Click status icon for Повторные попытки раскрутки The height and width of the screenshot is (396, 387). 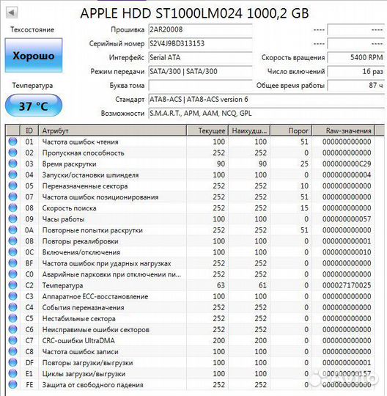click(12, 230)
